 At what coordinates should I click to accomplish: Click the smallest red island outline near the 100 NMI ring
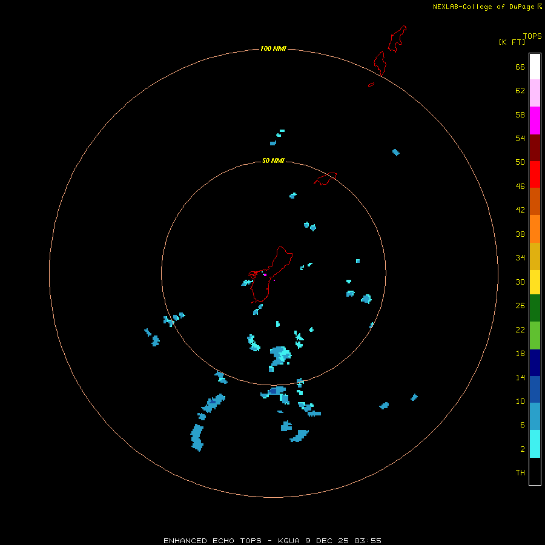371,84
